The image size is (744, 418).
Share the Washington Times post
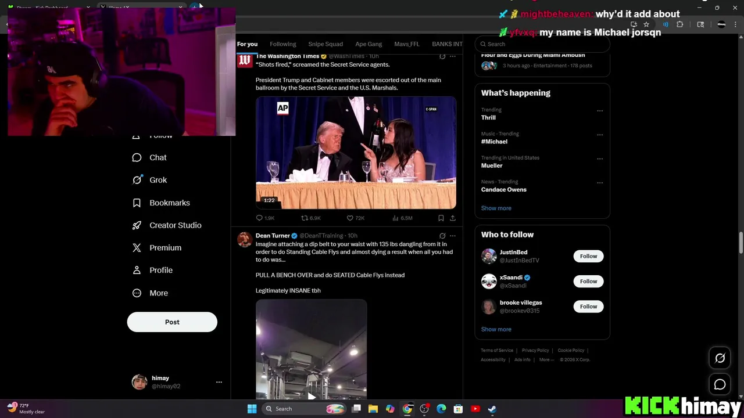453,218
